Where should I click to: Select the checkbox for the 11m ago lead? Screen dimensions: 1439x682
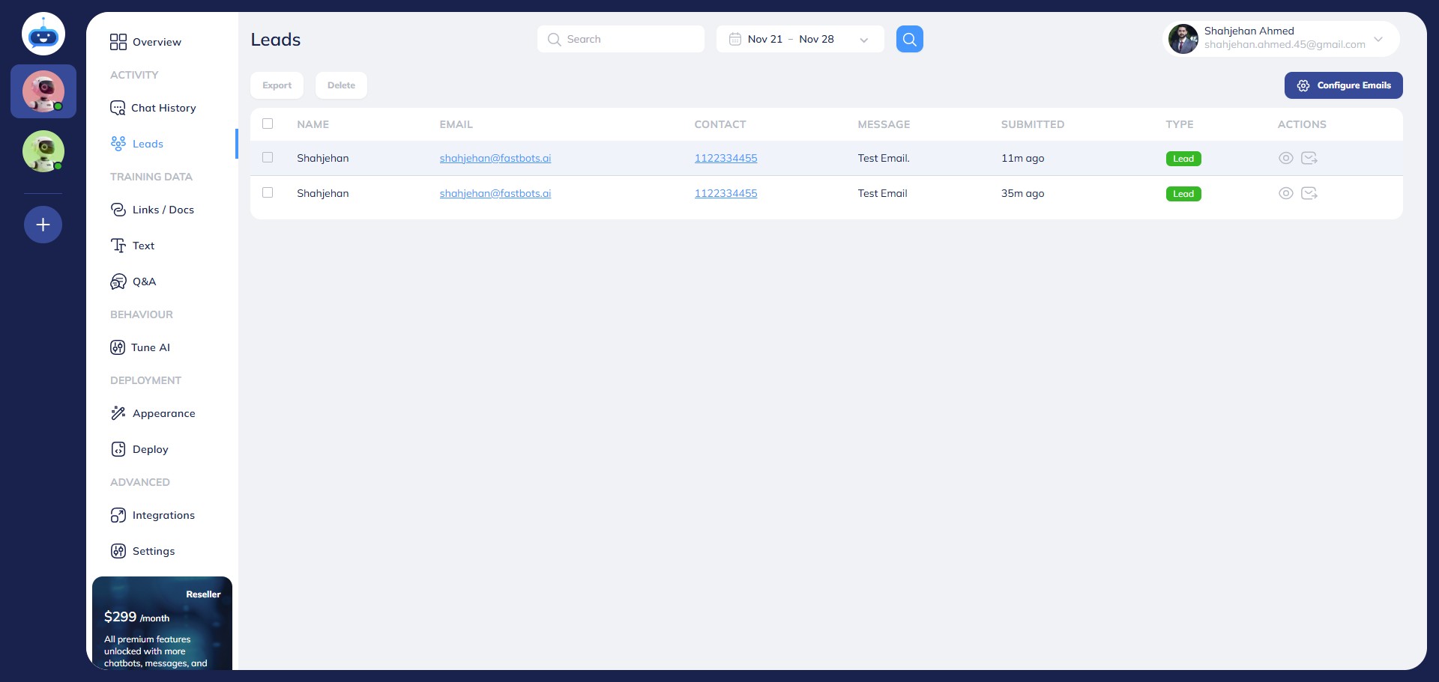[x=268, y=158]
